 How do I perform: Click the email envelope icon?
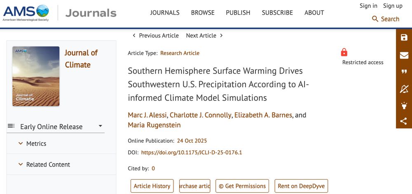[404, 55]
